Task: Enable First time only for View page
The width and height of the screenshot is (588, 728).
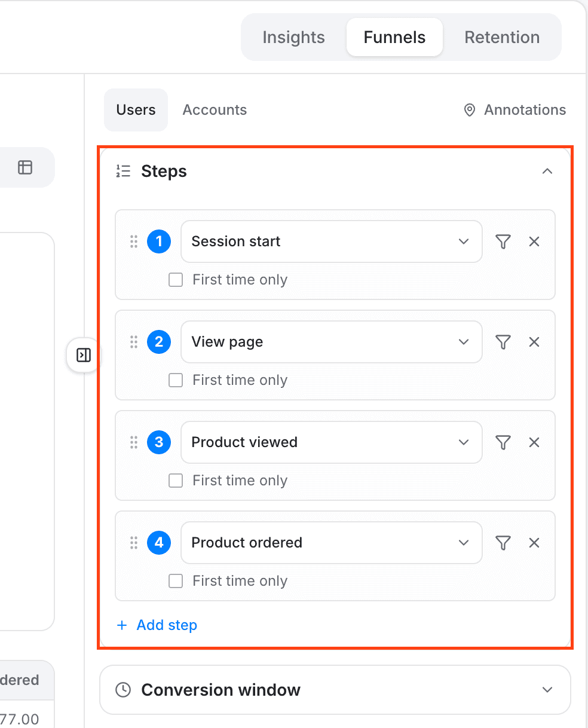Action: coord(176,380)
